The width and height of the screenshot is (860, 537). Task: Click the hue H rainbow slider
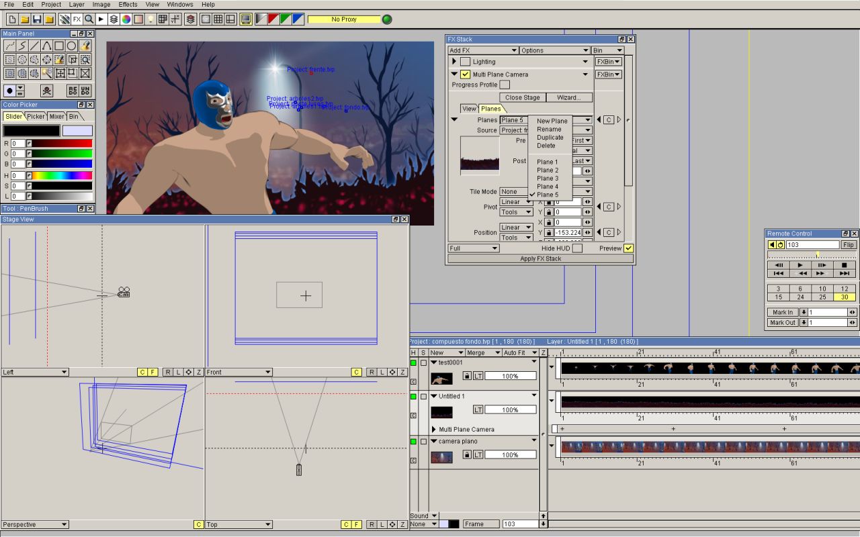pyautogui.click(x=59, y=175)
